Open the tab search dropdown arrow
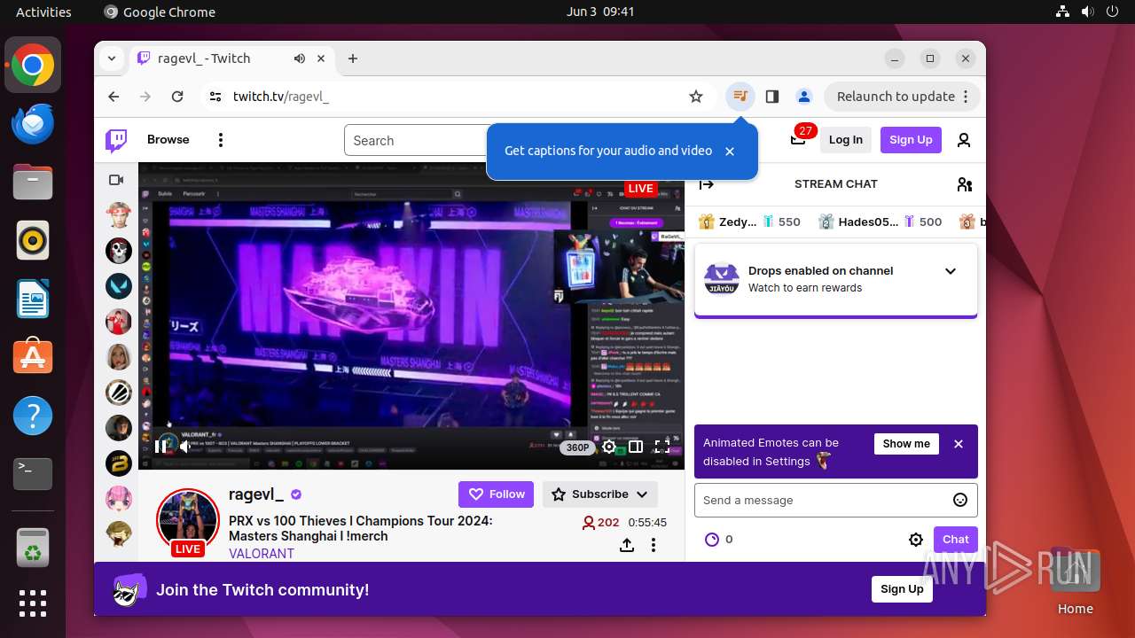The height and width of the screenshot is (638, 1135). click(x=112, y=58)
